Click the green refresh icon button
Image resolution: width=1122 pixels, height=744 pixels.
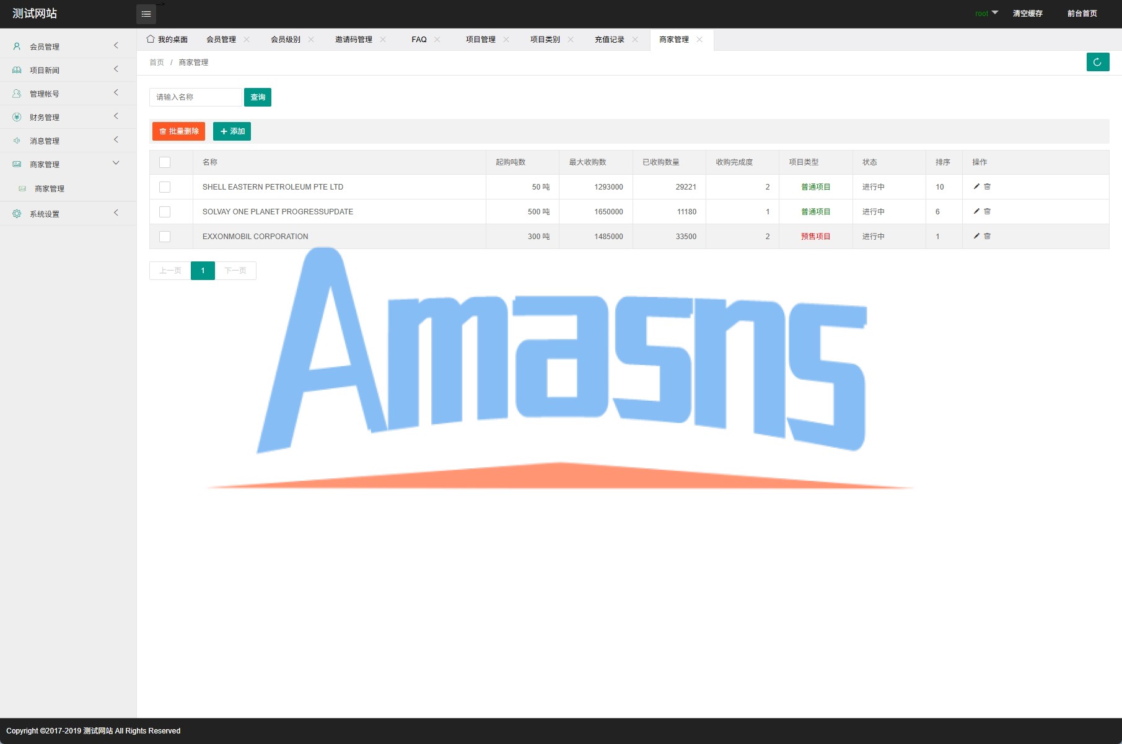(x=1097, y=62)
